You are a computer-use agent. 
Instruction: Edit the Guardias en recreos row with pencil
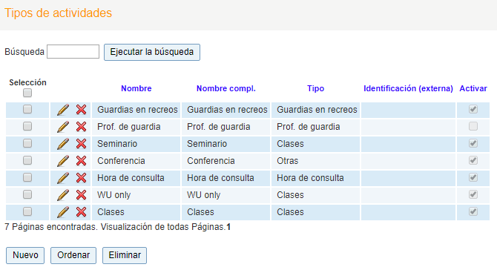63,110
